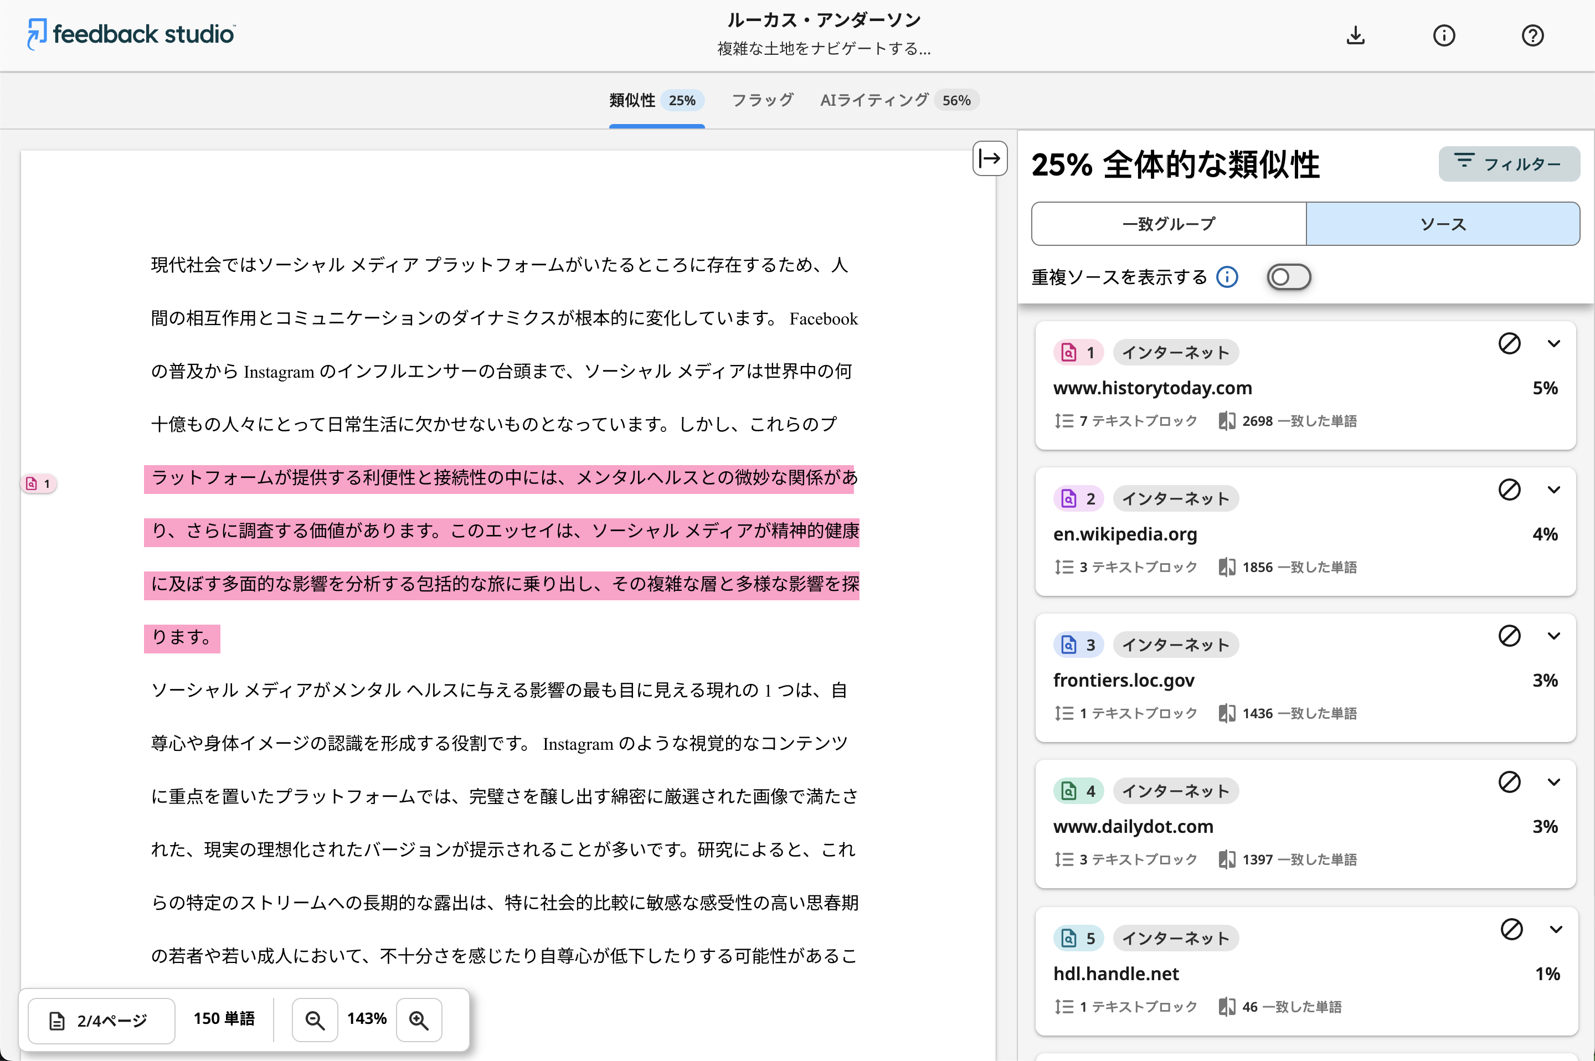
Task: Click the zoom in magnifier icon
Action: coord(419,1019)
